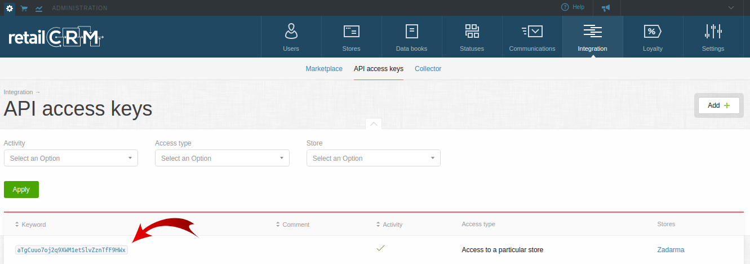Viewport: 750px width, 264px height.
Task: Sort table by Comment column
Action: click(x=292, y=225)
